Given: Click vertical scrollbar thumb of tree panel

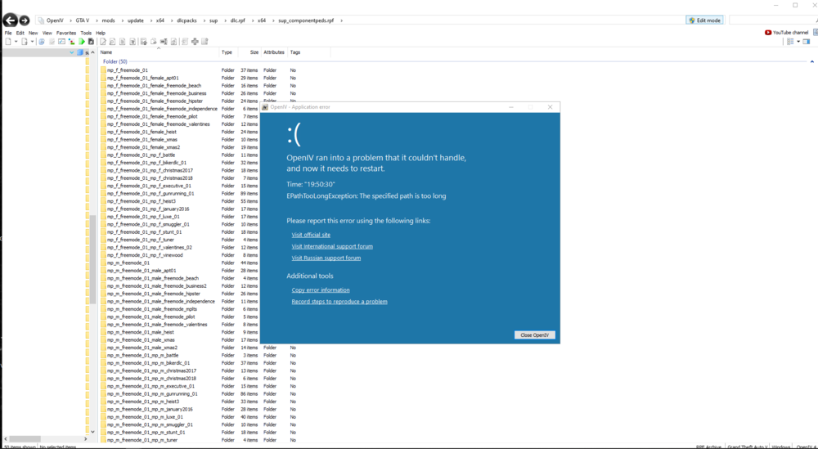Looking at the screenshot, I should tap(93, 259).
